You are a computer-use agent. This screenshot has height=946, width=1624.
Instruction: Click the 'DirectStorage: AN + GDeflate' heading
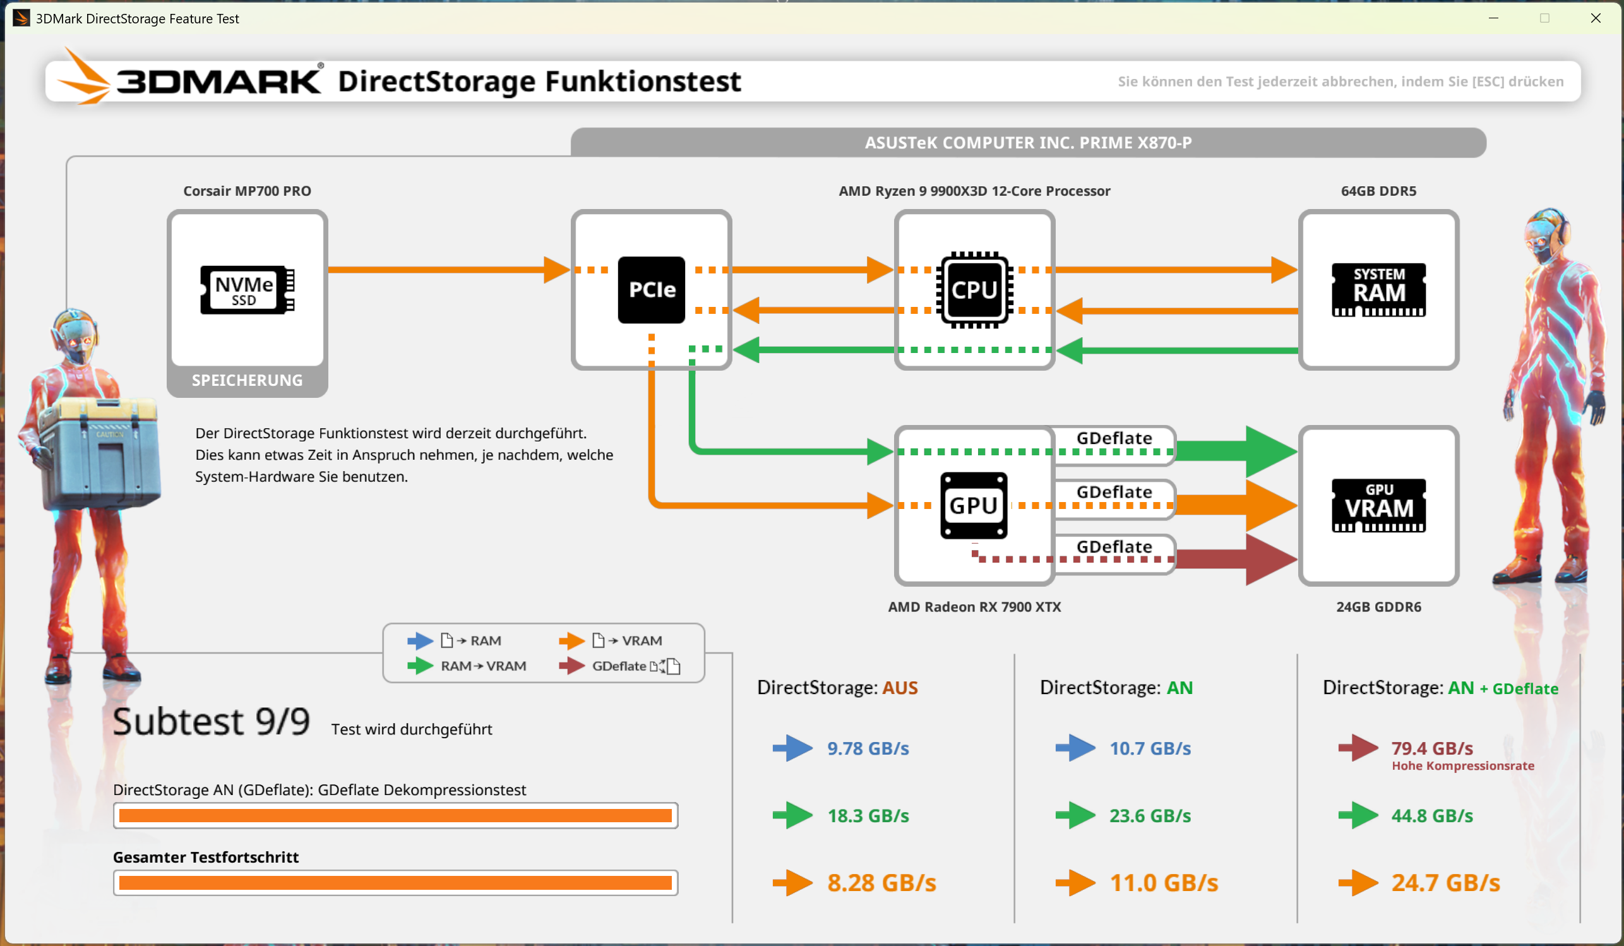pyautogui.click(x=1441, y=688)
